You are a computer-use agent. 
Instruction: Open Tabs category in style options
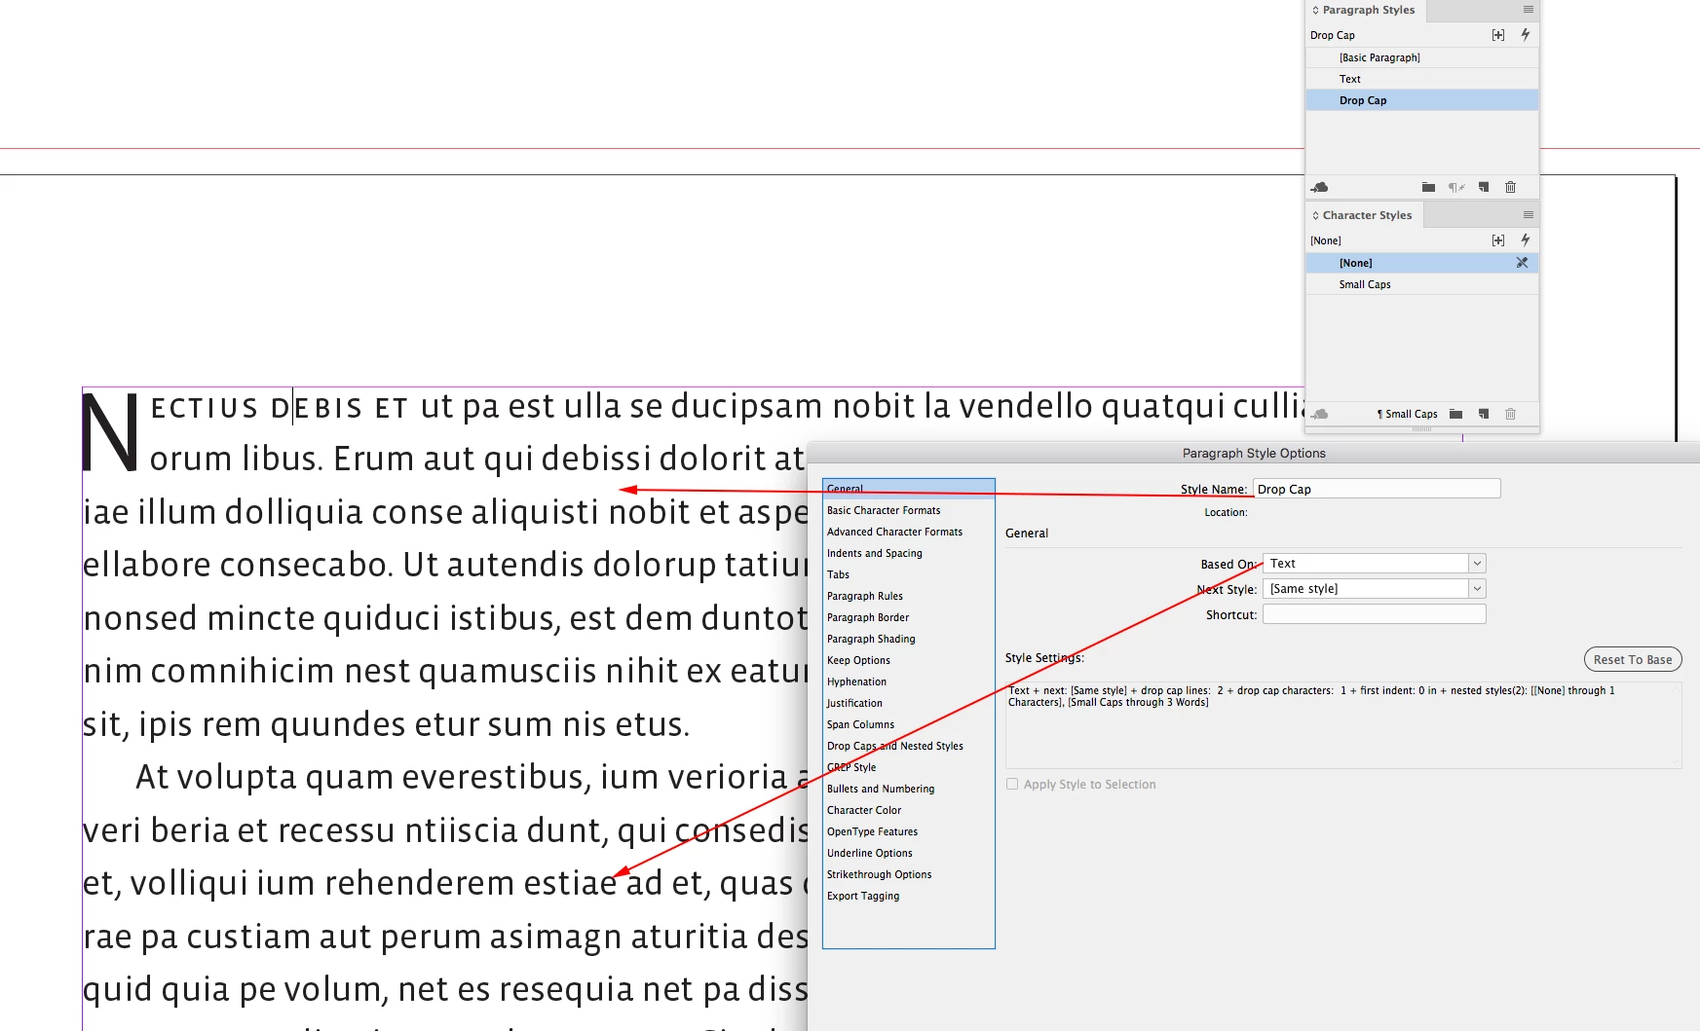pos(909,574)
